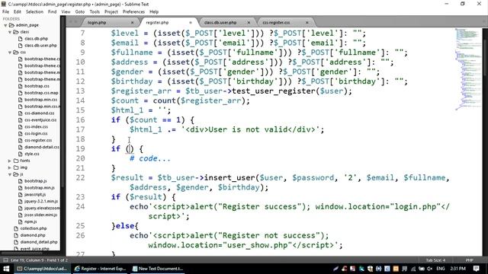
Task: Switch to the class.db.user.php tab
Action: point(220,23)
